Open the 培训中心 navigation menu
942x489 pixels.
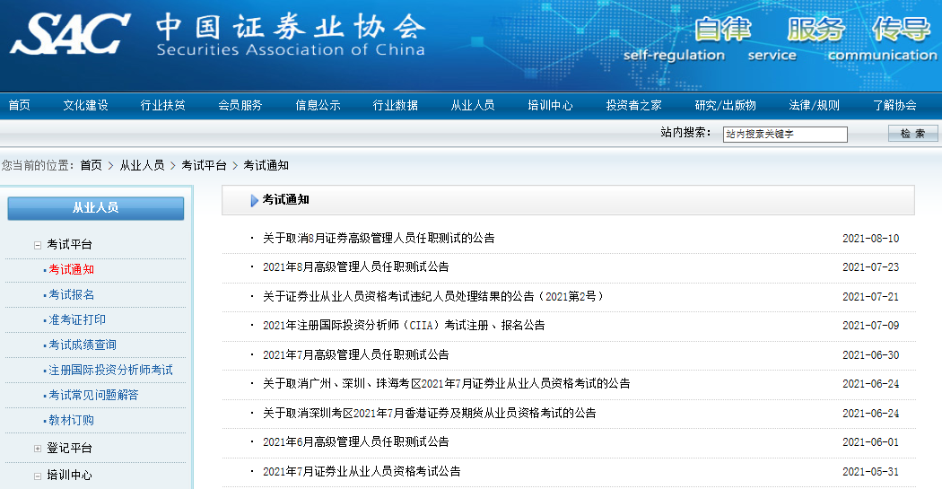click(x=550, y=105)
